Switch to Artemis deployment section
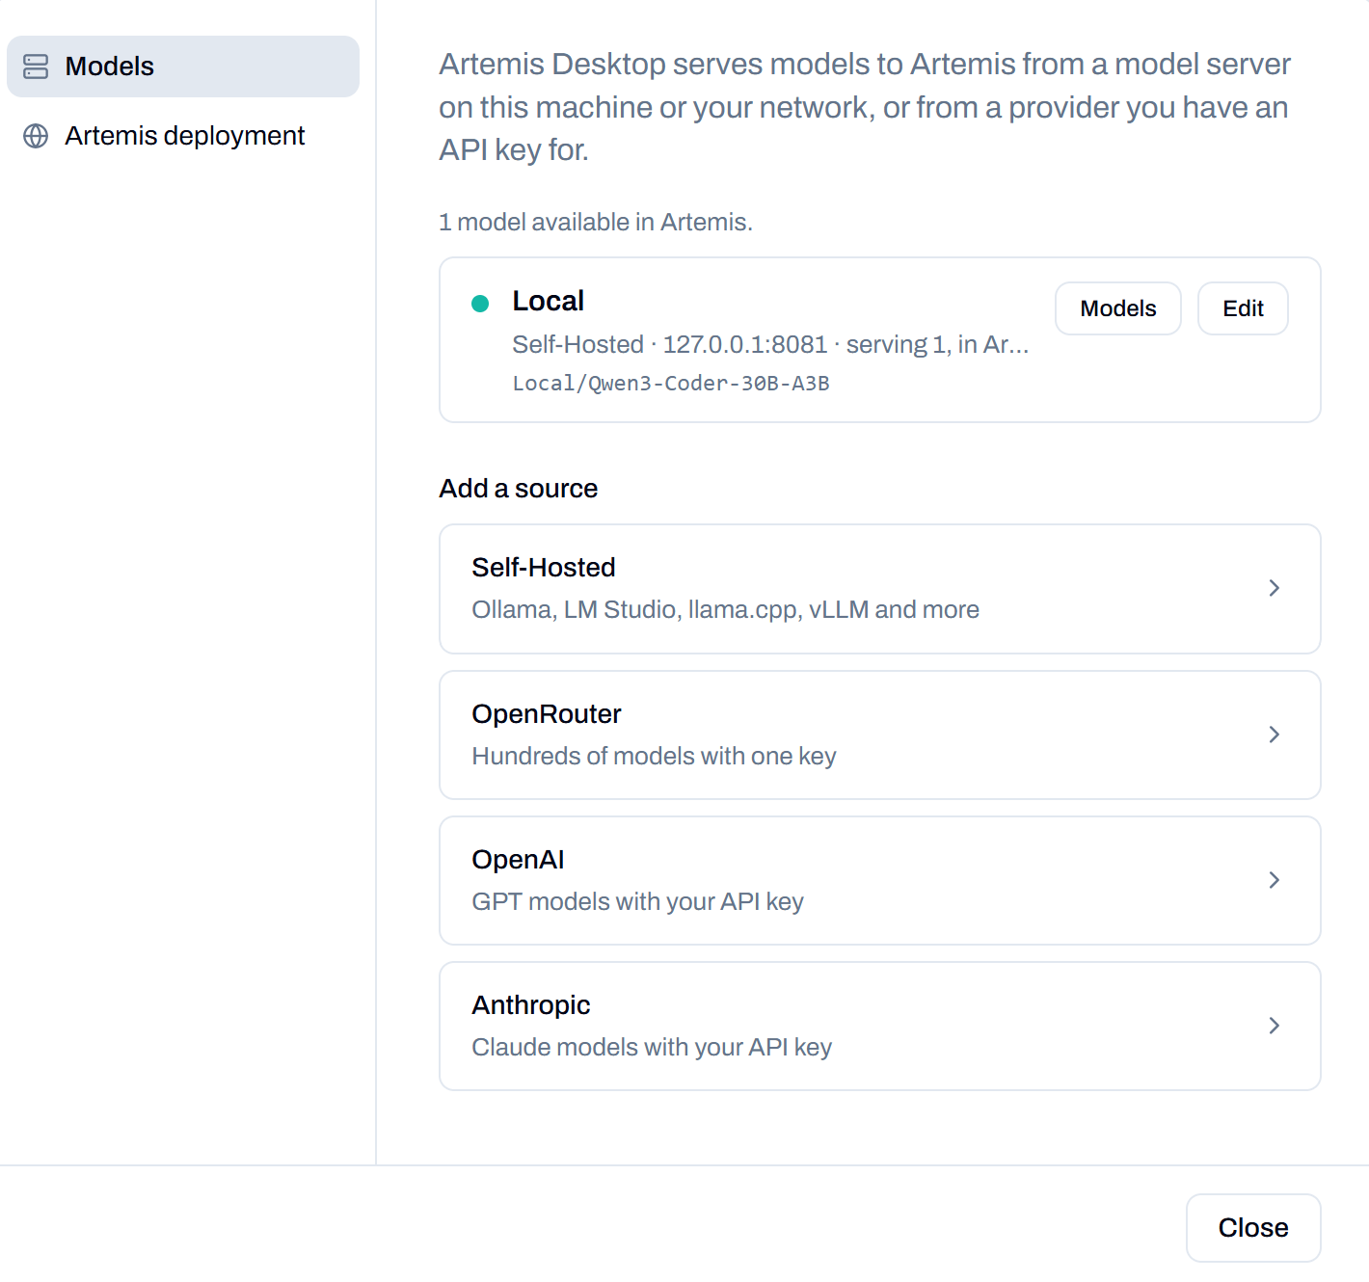This screenshot has width=1369, height=1282. [183, 136]
